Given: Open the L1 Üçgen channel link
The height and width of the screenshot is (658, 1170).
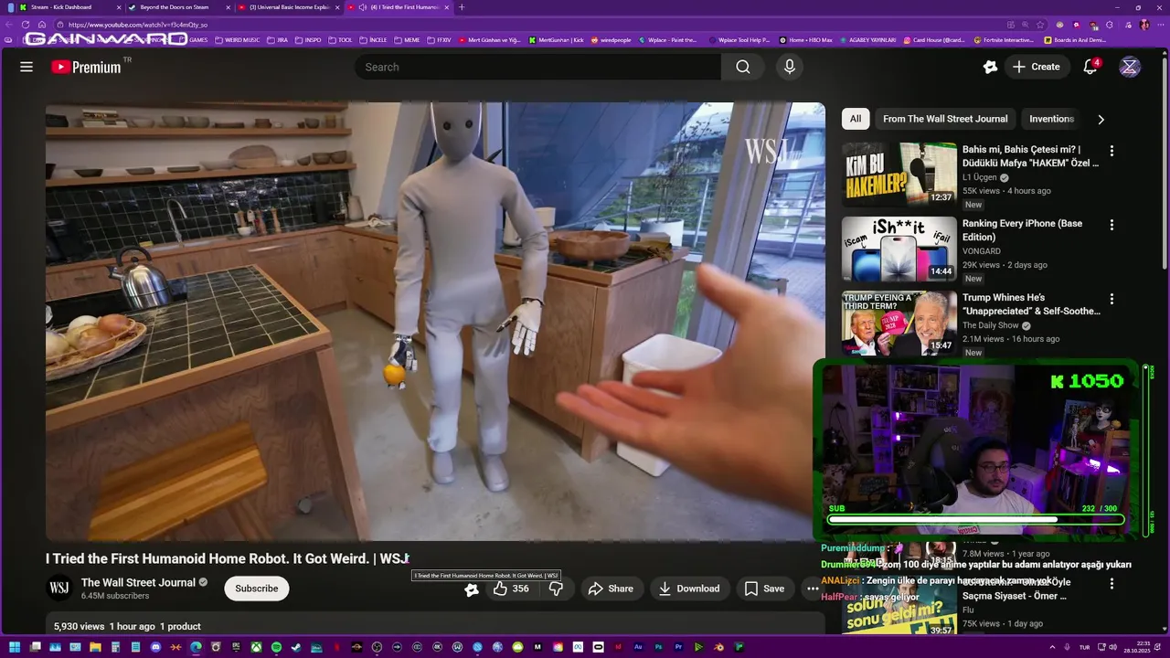Looking at the screenshot, I should (x=979, y=178).
